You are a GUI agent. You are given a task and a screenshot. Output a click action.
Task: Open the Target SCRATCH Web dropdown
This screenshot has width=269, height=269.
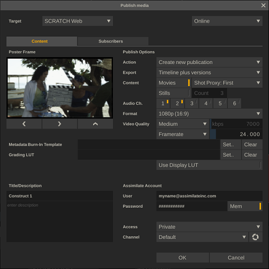tap(77, 21)
